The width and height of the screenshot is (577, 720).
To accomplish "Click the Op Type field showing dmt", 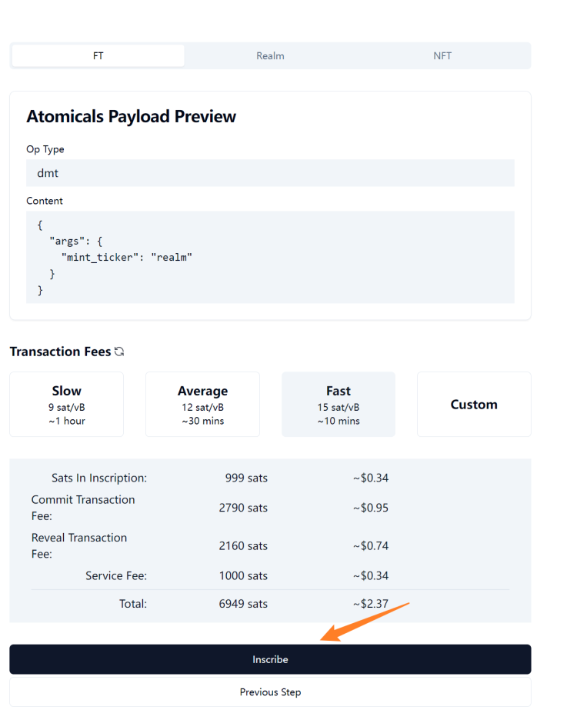I will (270, 173).
